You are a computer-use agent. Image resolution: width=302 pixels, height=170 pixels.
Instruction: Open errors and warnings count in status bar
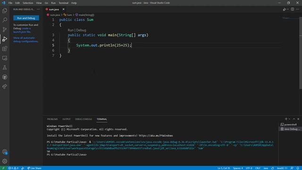click(x=13, y=168)
